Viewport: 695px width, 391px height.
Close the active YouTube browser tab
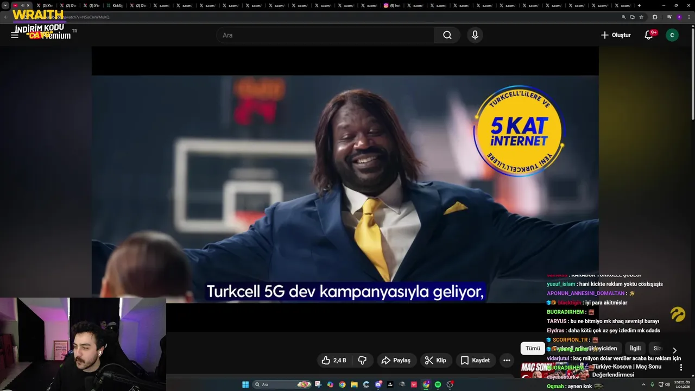pos(28,5)
